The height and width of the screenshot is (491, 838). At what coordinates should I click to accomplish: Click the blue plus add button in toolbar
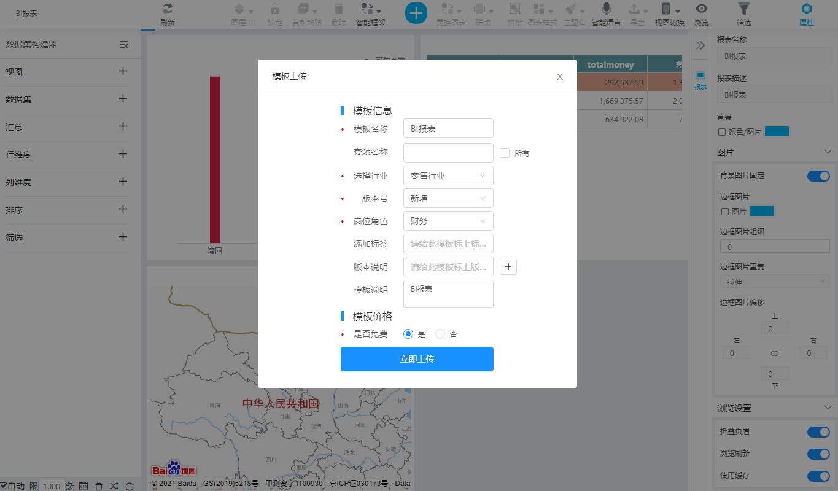416,13
